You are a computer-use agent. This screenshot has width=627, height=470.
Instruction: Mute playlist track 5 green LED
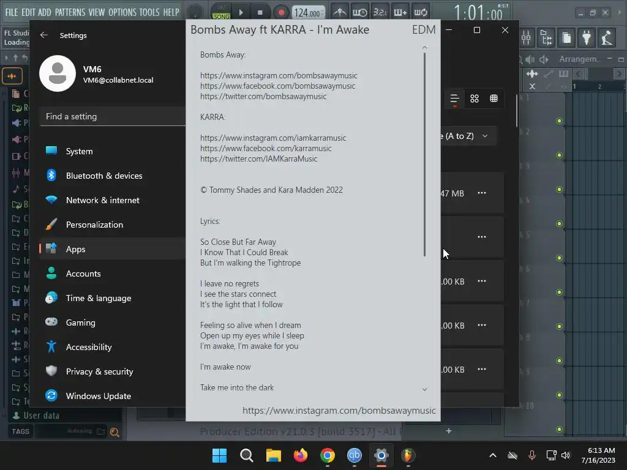coord(559,258)
